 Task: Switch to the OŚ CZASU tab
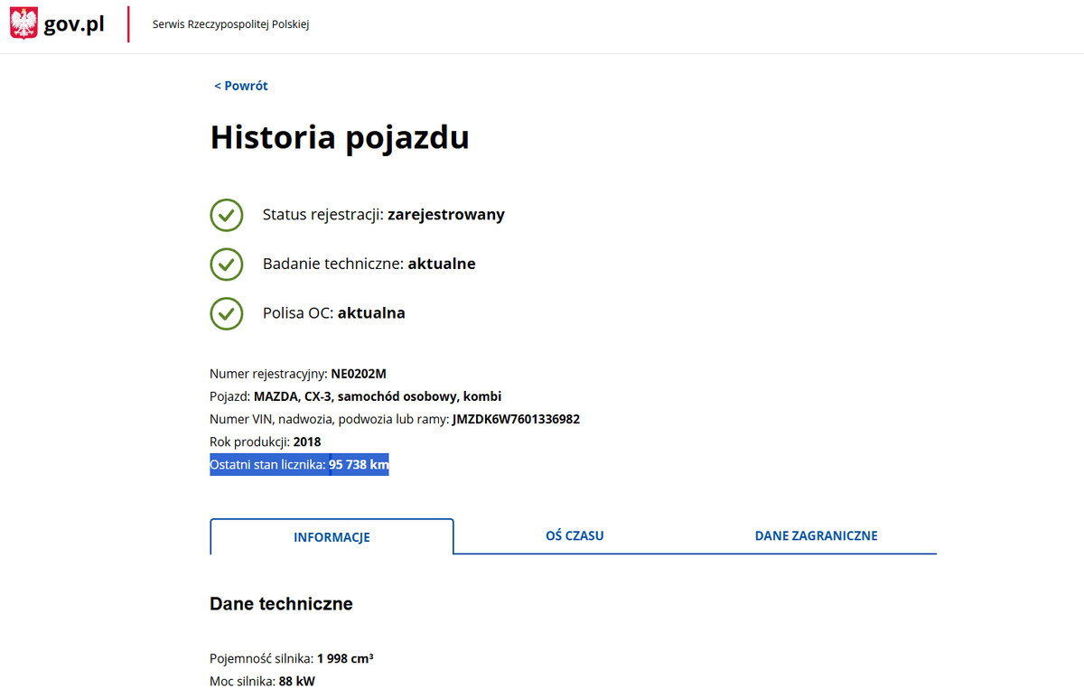point(575,535)
